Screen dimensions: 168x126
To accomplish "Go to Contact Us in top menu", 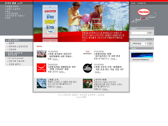I will 141,3.
